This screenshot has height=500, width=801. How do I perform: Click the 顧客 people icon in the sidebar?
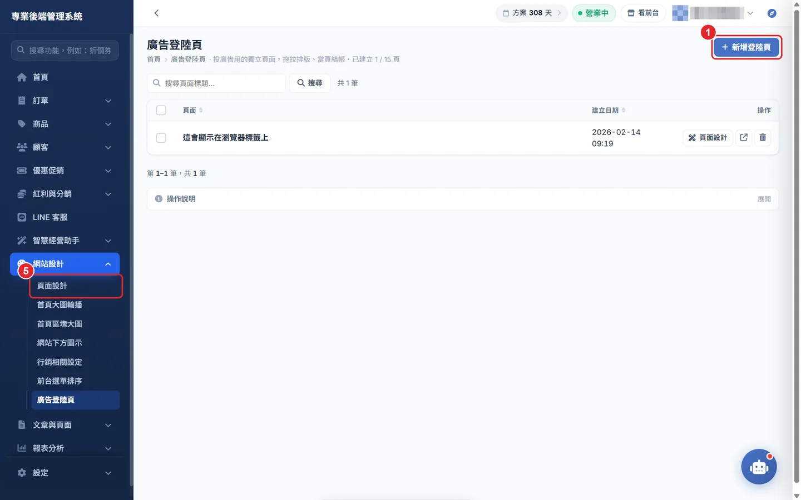tap(22, 147)
